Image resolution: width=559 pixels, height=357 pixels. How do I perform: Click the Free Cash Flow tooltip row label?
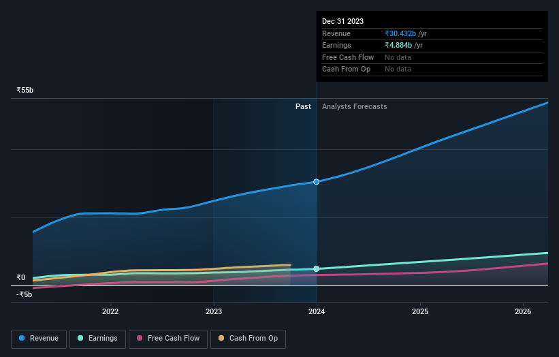click(x=348, y=57)
